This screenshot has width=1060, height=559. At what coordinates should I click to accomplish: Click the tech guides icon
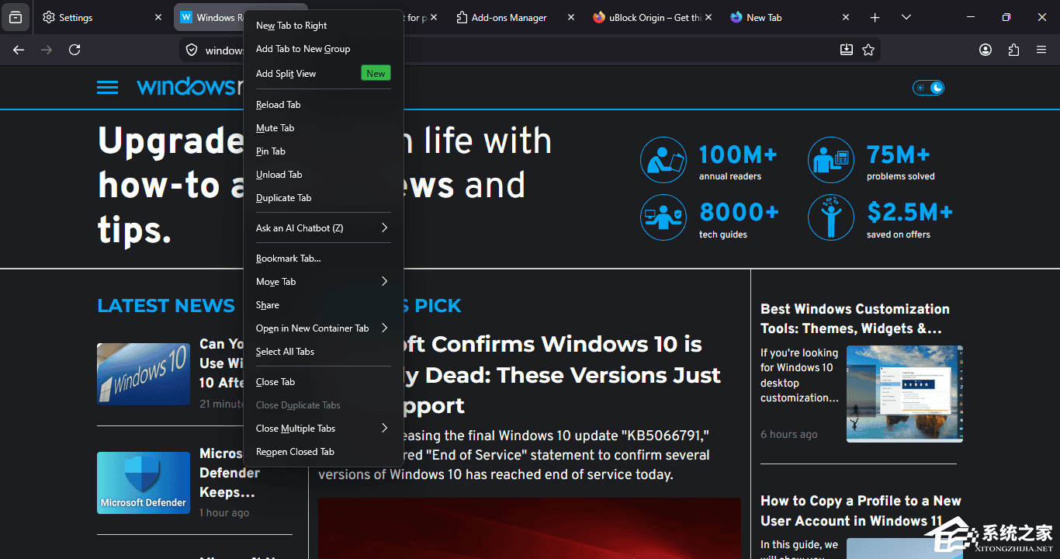click(x=663, y=217)
